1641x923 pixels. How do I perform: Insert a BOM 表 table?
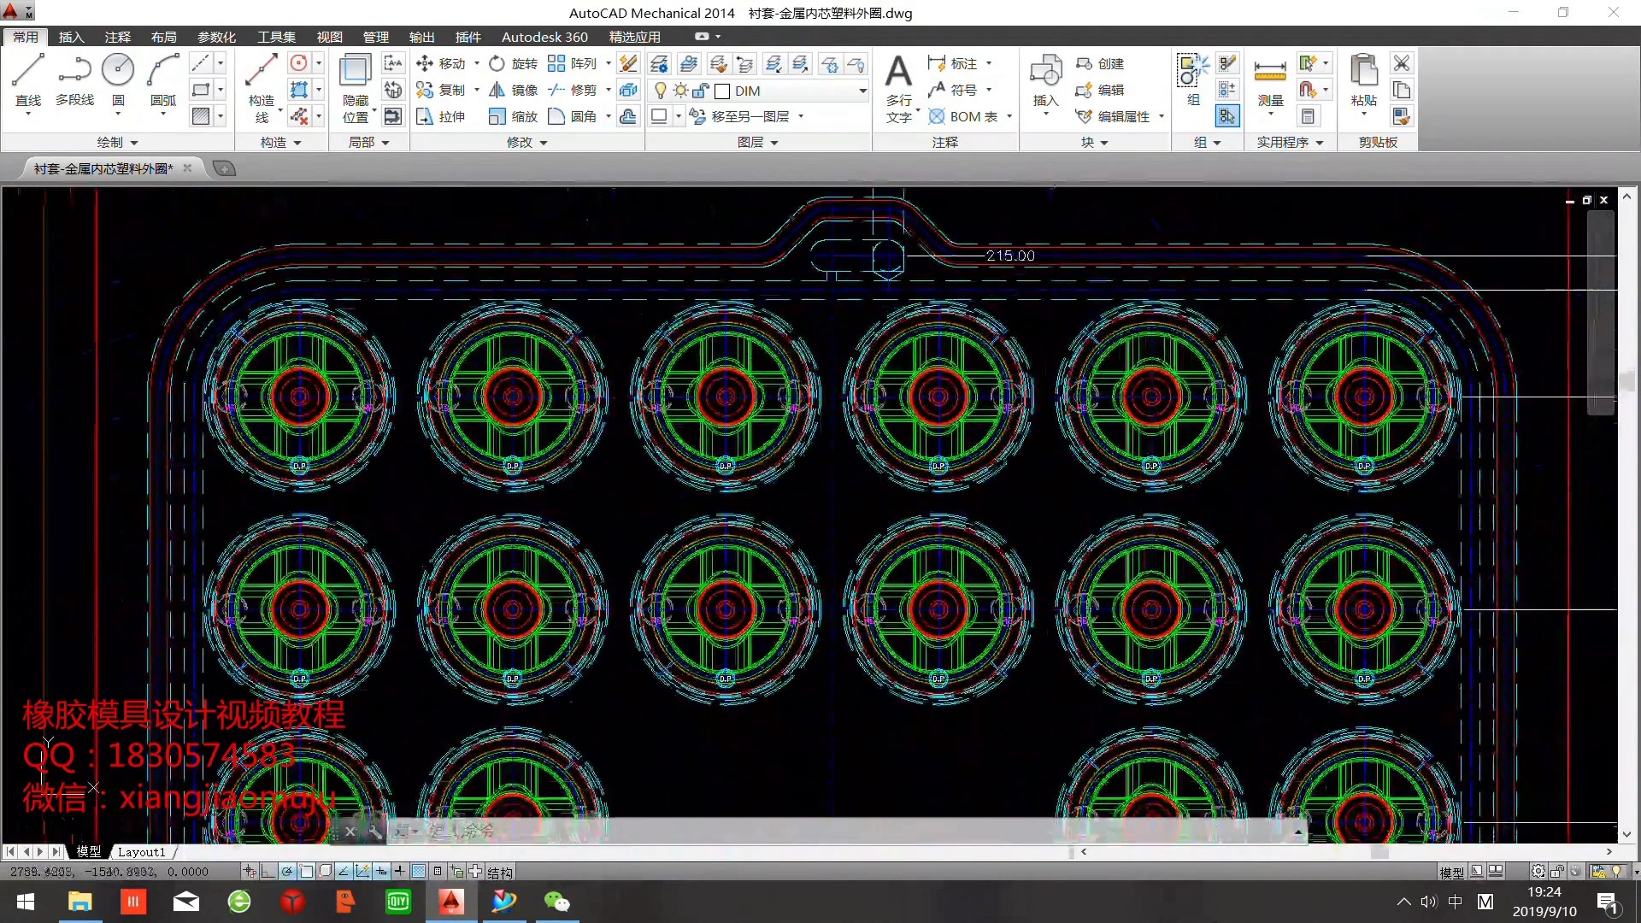[x=964, y=116]
